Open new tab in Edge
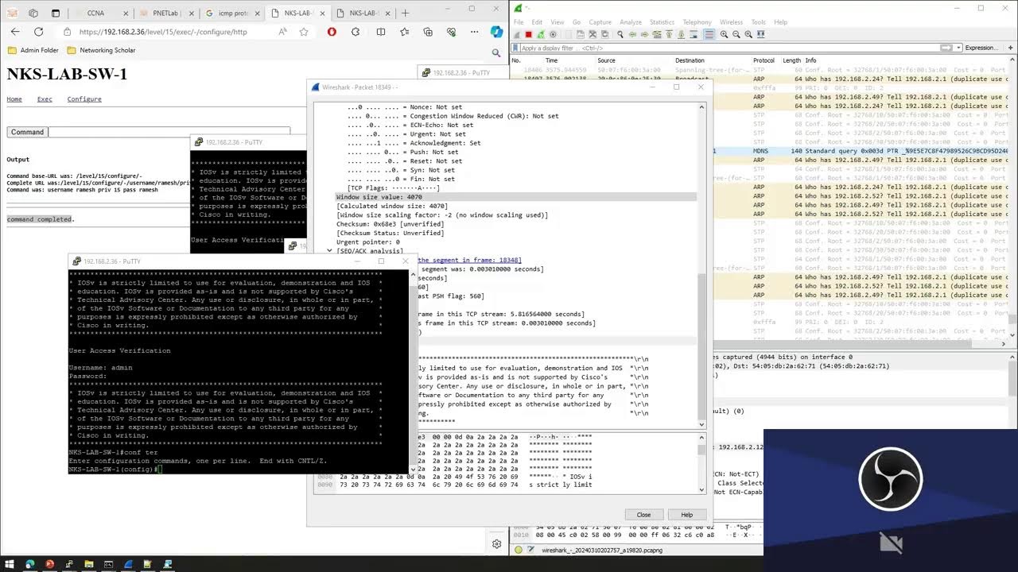 pos(405,13)
